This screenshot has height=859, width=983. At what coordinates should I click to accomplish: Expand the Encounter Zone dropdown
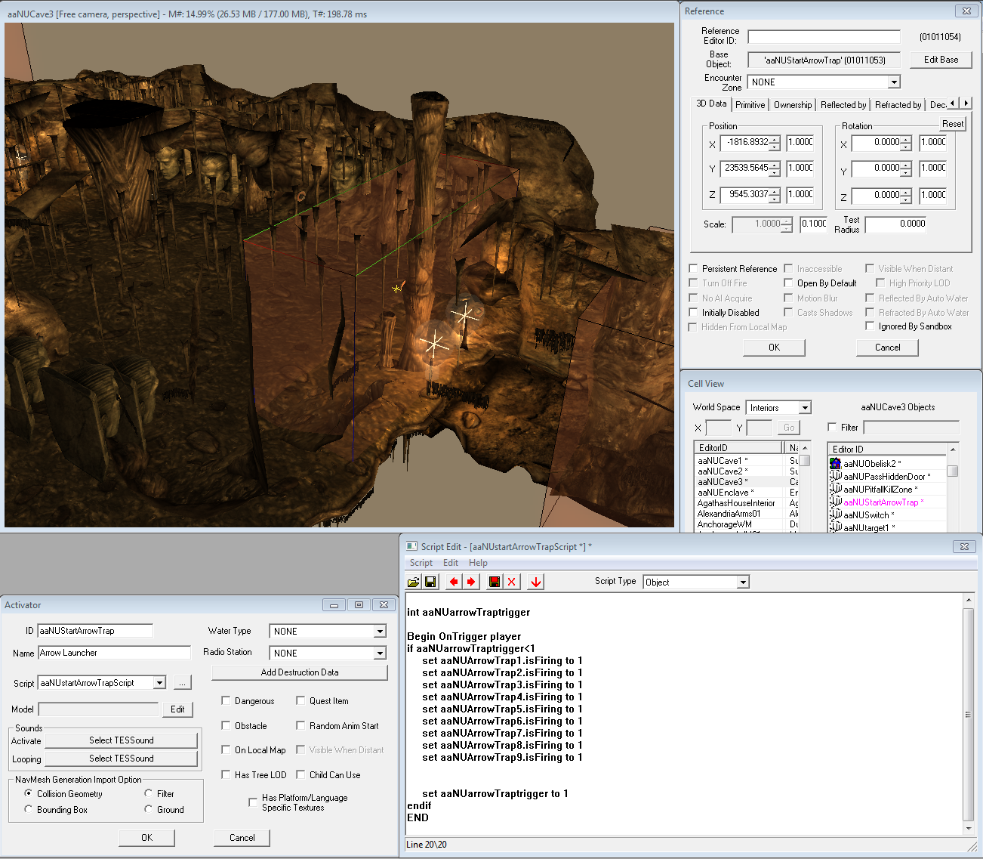[894, 82]
